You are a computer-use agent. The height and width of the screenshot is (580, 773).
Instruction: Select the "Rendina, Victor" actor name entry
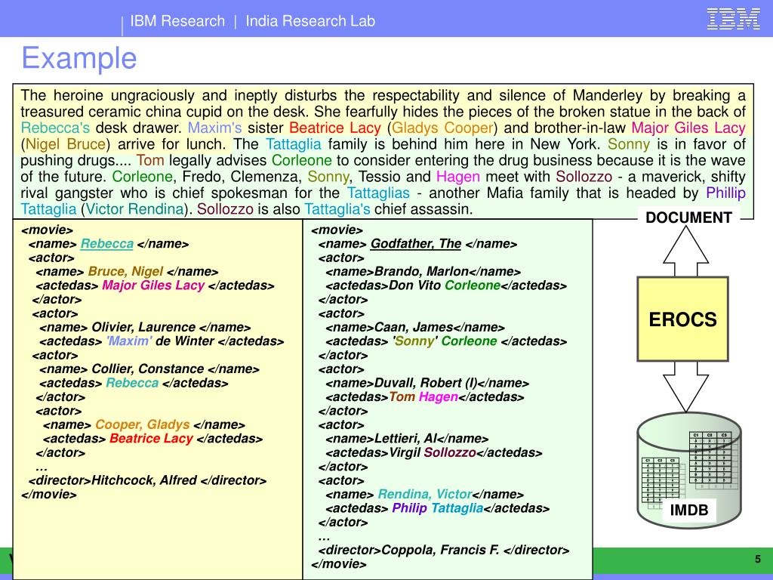(x=424, y=494)
